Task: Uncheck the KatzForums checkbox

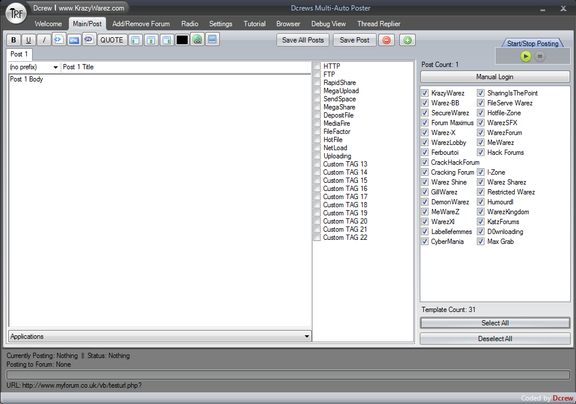Action: click(x=480, y=222)
